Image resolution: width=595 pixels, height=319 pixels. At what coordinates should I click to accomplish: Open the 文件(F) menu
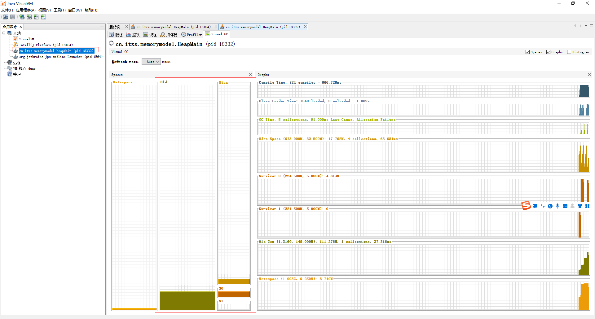(7, 10)
